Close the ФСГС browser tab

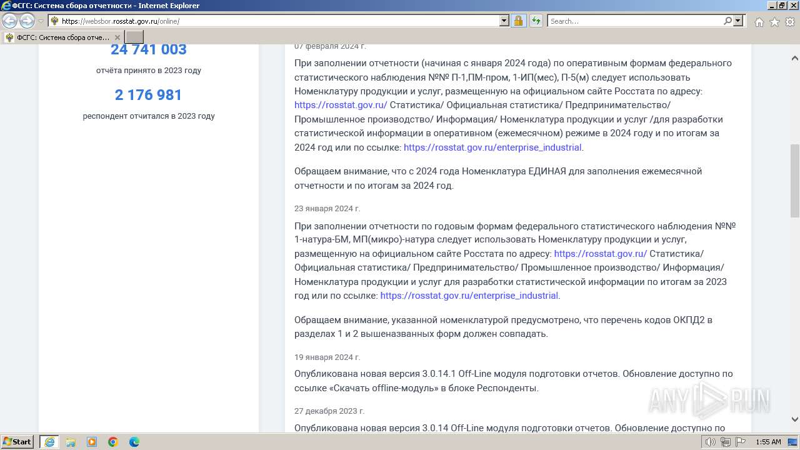click(x=117, y=37)
